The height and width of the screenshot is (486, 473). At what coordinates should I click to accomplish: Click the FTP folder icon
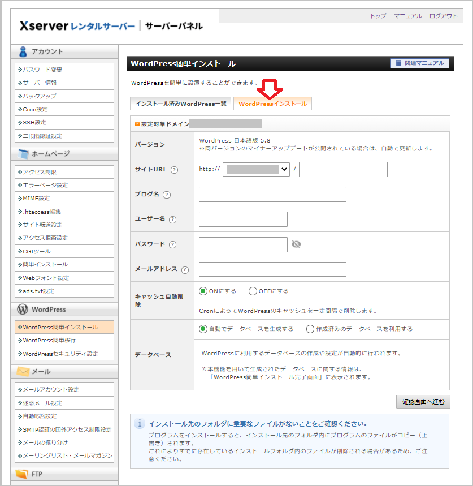(21, 474)
